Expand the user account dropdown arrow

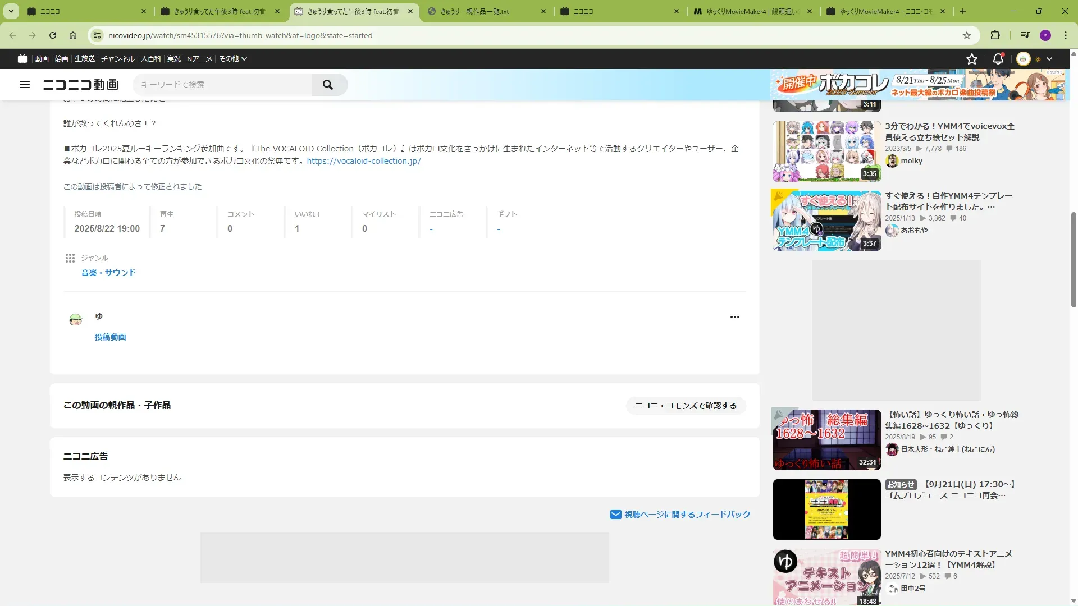[1049, 59]
